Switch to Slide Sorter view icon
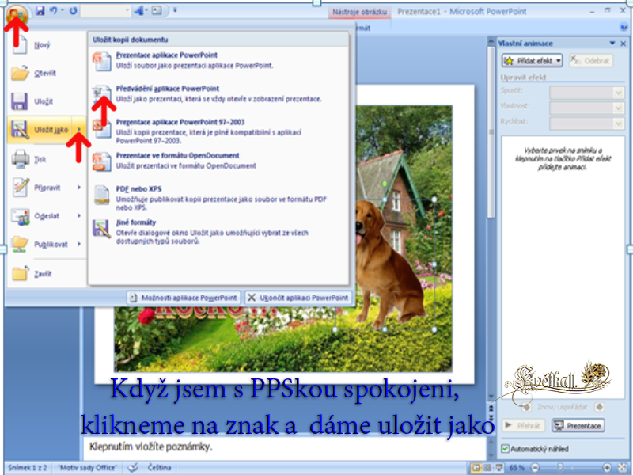The image size is (633, 475). [487, 468]
